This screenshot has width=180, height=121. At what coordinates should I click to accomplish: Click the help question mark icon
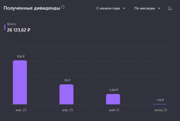coord(63,7)
